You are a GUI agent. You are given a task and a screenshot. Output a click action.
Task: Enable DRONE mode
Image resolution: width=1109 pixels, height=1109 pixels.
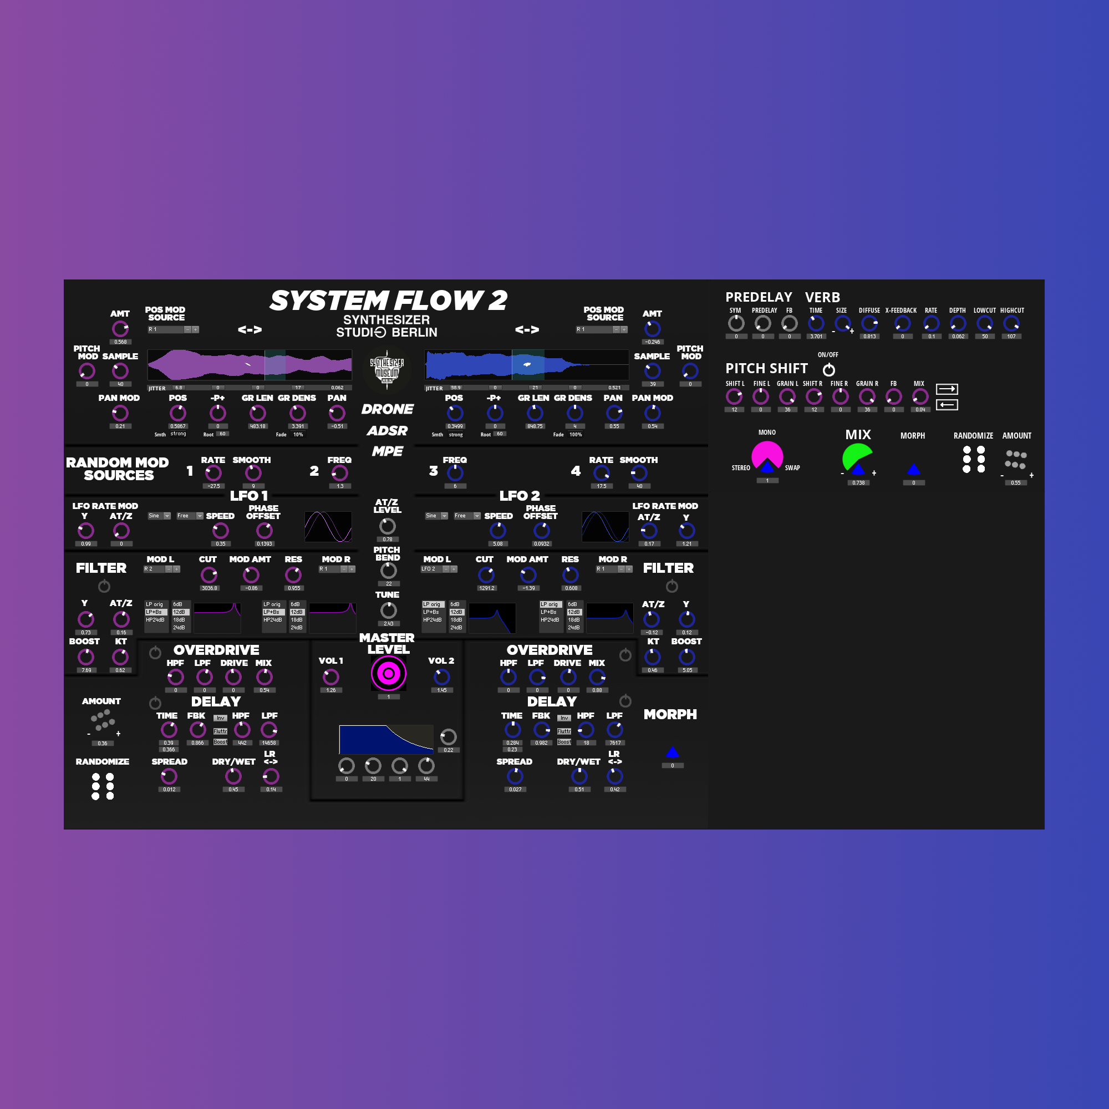pyautogui.click(x=388, y=409)
